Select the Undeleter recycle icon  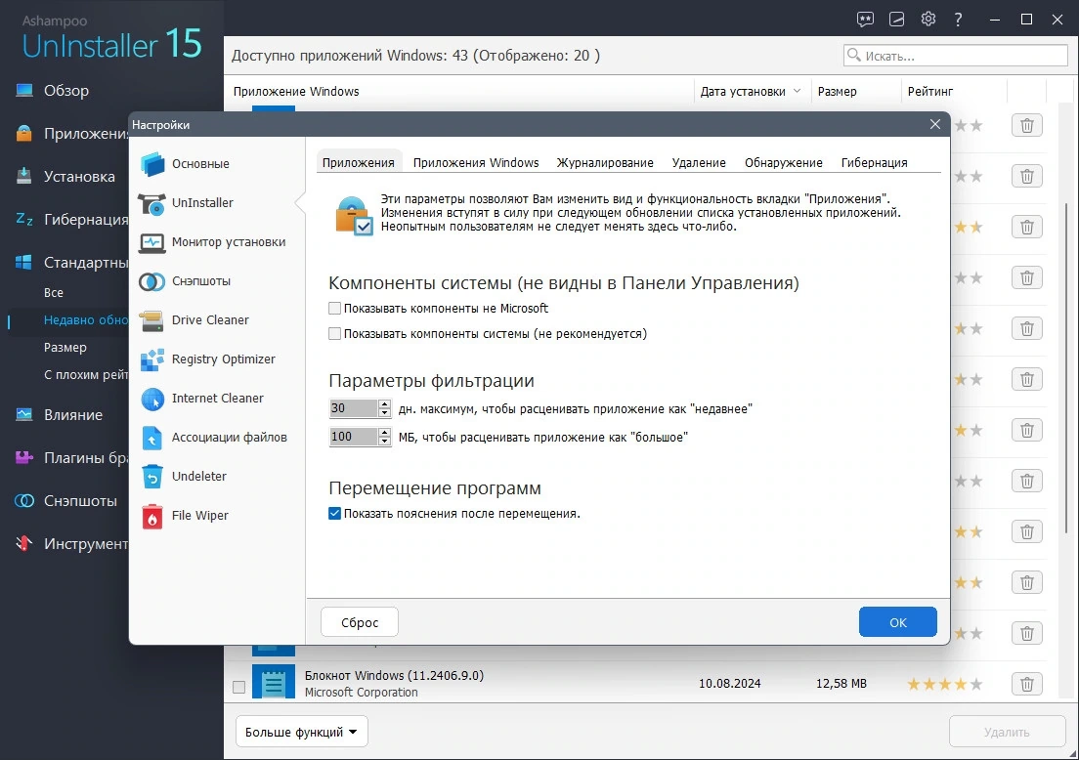(152, 477)
